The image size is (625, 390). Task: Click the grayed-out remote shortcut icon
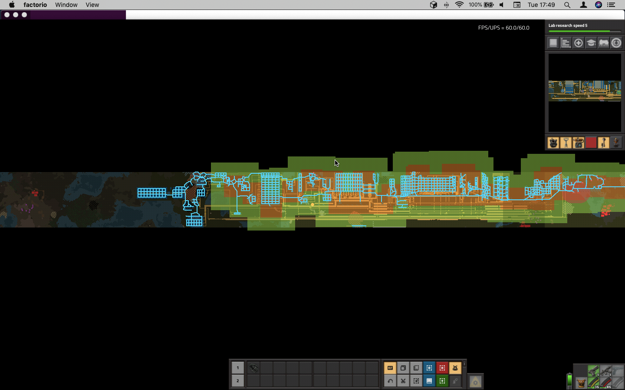click(x=455, y=381)
